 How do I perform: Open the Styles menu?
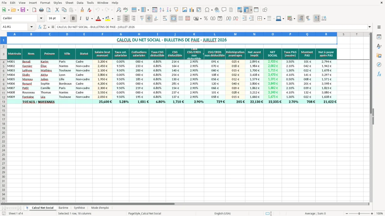tap(58, 3)
